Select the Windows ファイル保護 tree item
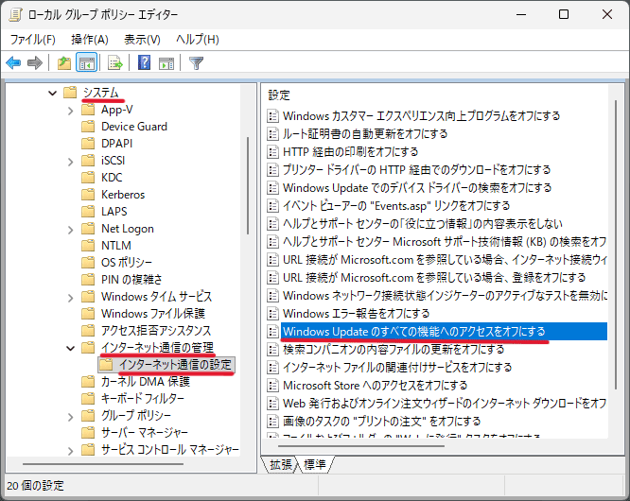 153,313
